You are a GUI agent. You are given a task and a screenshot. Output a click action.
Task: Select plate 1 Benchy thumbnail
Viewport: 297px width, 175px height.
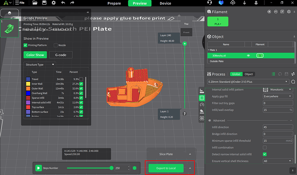click(9, 28)
